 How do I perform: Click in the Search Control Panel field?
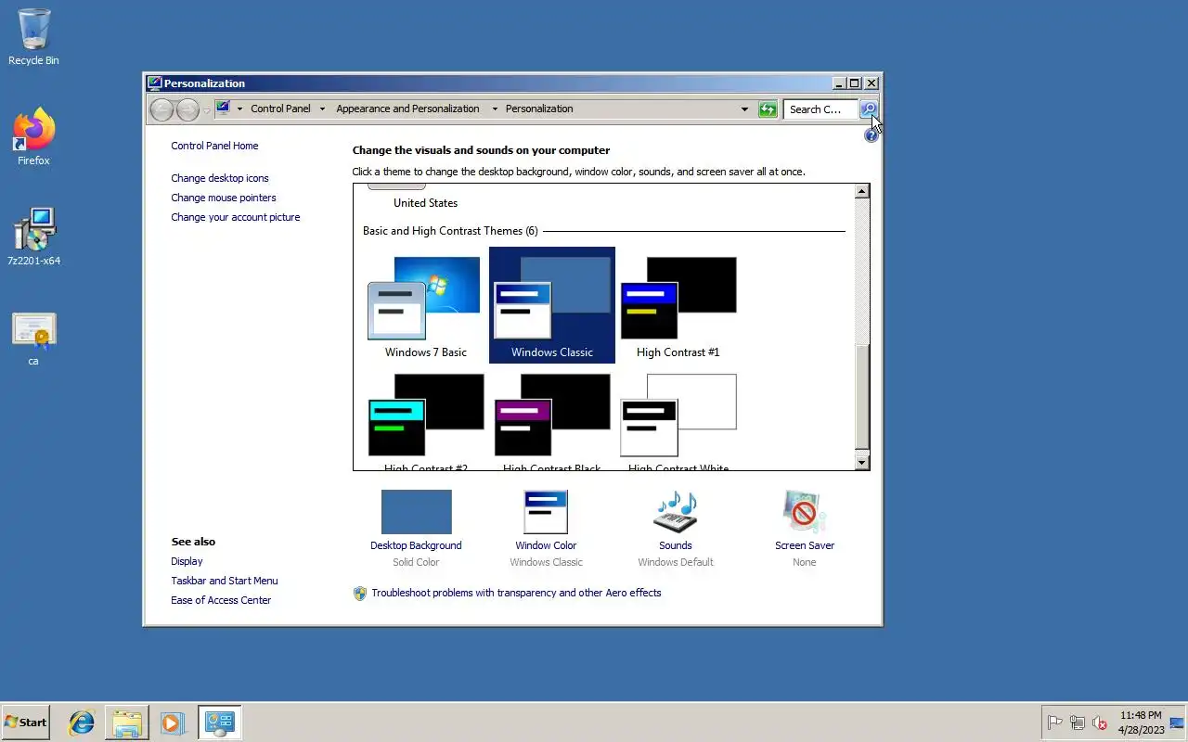[x=820, y=109]
